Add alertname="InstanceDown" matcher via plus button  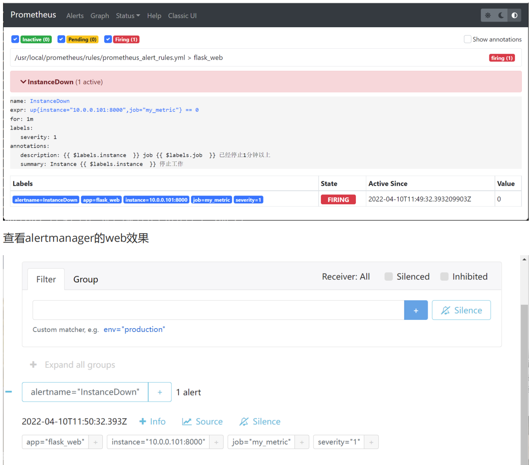pos(160,392)
